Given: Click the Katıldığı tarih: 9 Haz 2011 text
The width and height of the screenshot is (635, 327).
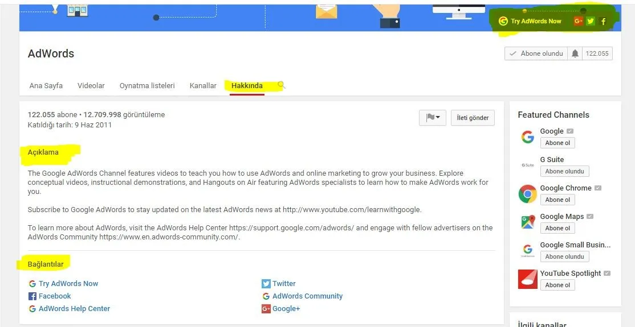Looking at the screenshot, I should pyautogui.click(x=70, y=125).
